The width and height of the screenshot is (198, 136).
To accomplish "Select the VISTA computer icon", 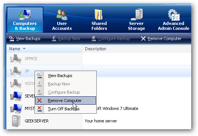I will pos(16,83).
